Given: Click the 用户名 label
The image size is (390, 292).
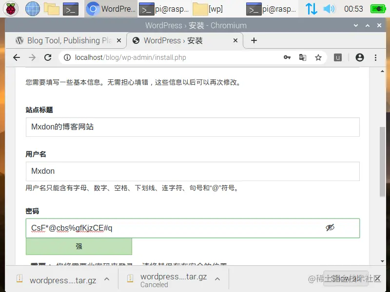Looking at the screenshot, I should point(36,154).
